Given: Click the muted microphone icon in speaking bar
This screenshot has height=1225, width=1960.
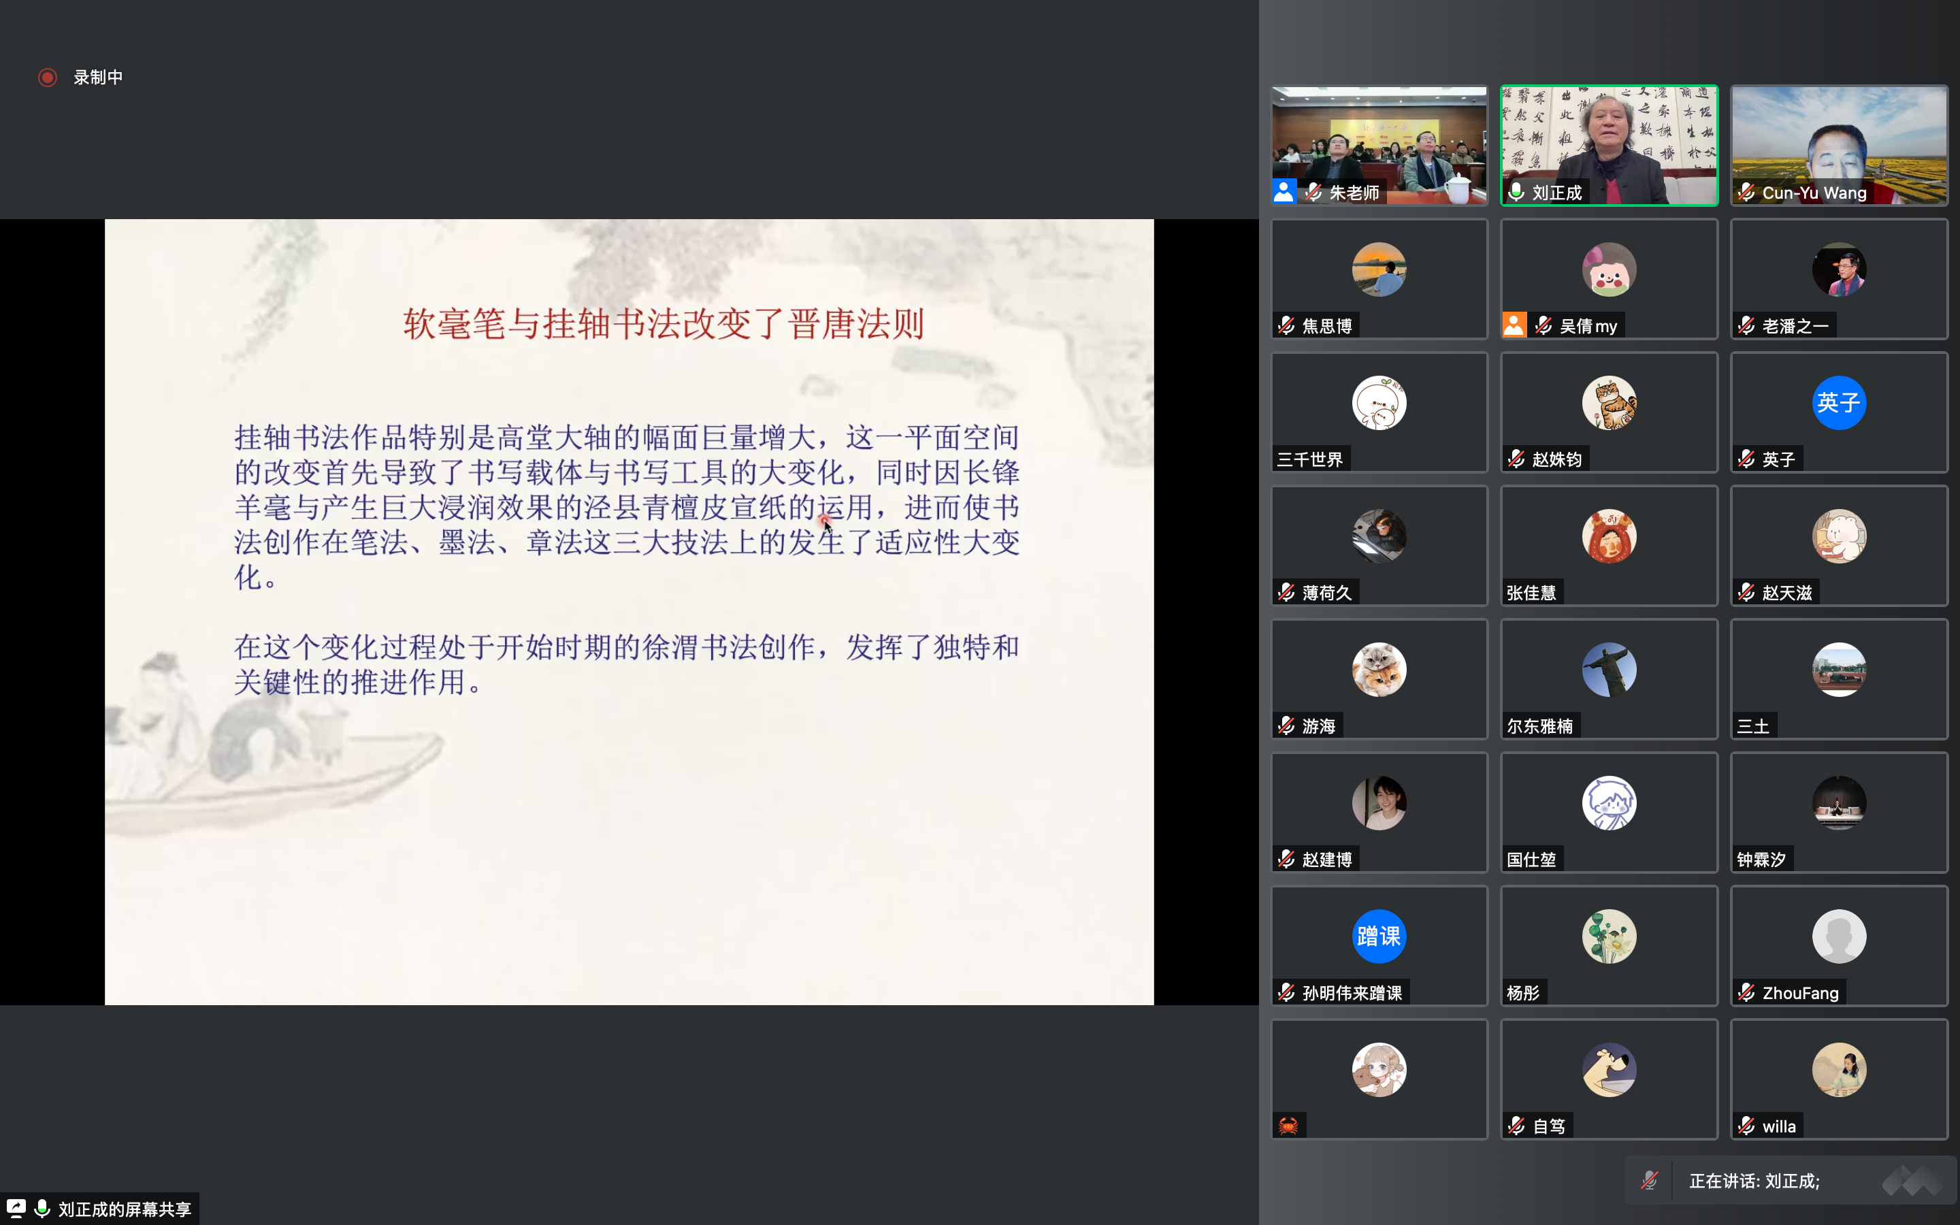Looking at the screenshot, I should [x=1649, y=1181].
